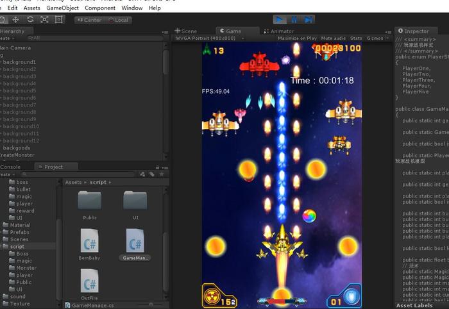The image size is (449, 309).
Task: Toggle the Stats overlay
Action: 356,38
